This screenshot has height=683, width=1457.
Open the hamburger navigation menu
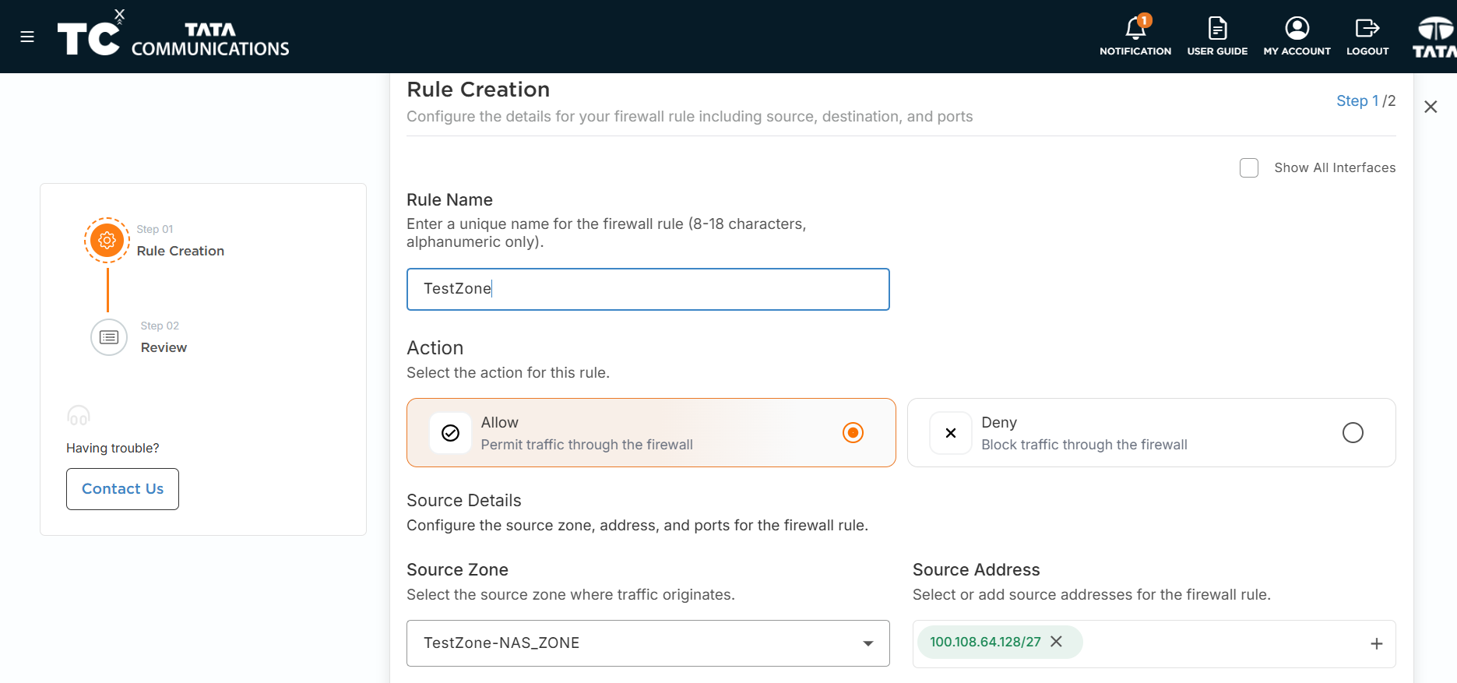pos(27,37)
